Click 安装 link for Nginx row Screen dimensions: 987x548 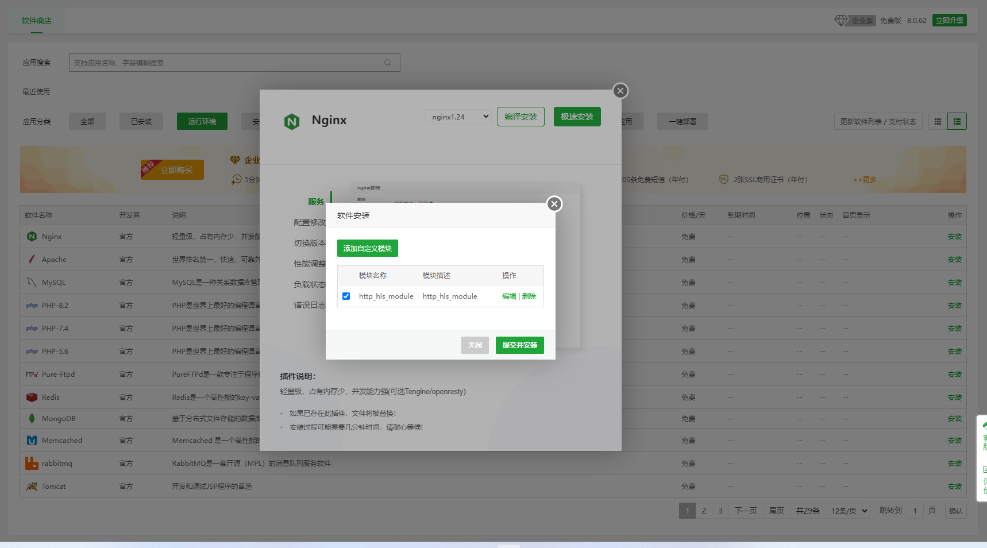pos(955,236)
